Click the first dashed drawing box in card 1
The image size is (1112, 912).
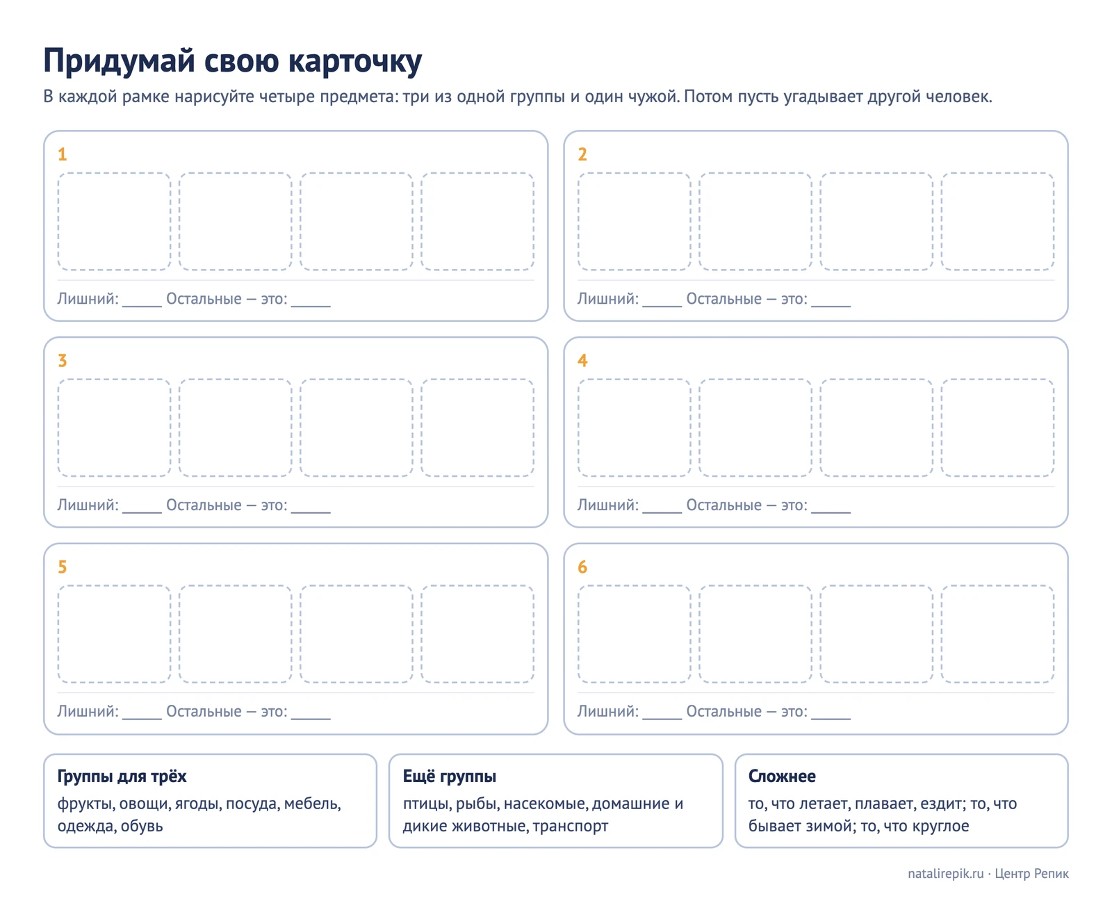coord(114,222)
